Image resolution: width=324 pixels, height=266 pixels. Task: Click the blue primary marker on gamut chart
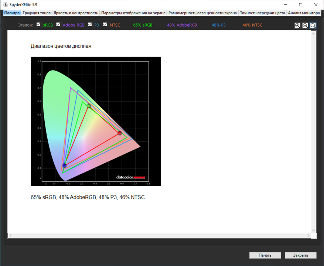(x=65, y=166)
